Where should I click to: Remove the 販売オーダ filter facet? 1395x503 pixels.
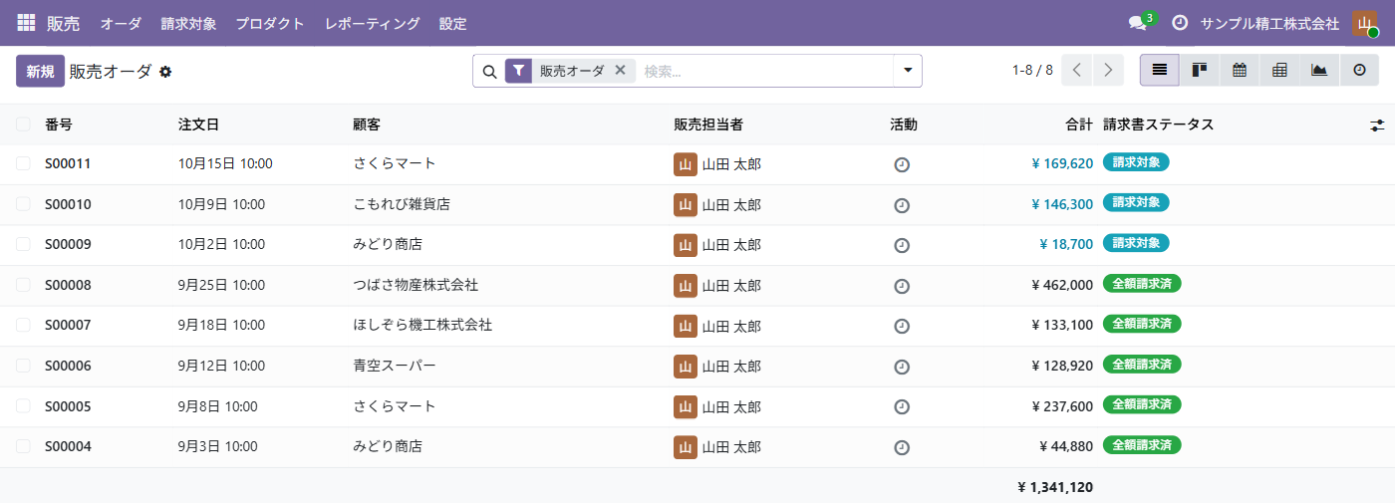pyautogui.click(x=620, y=71)
